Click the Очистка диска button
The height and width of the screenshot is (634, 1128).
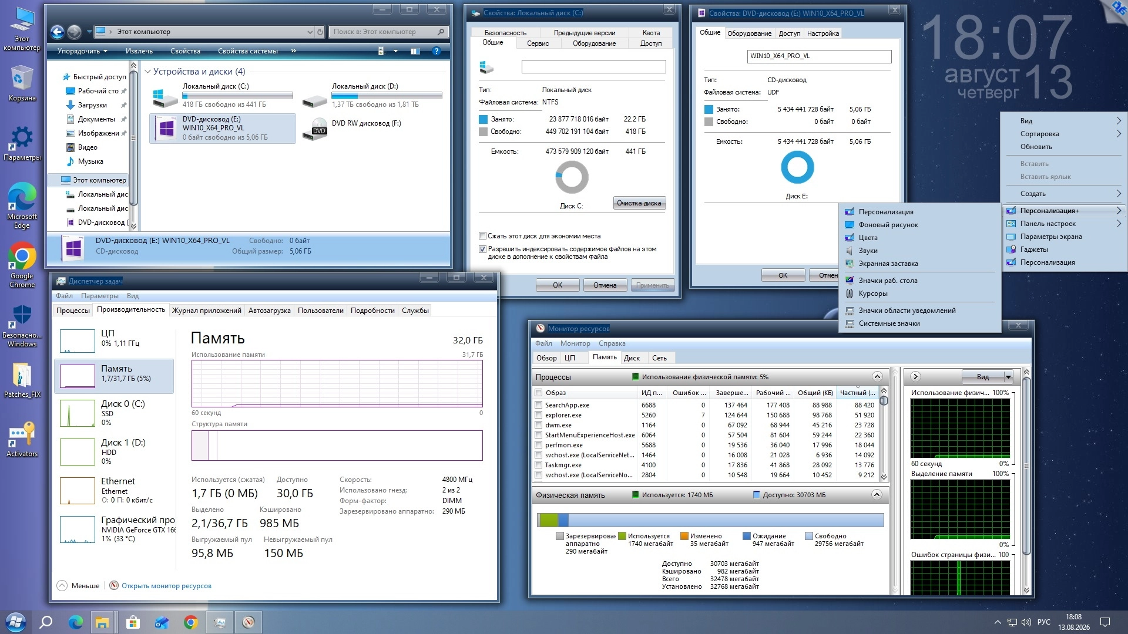[639, 203]
